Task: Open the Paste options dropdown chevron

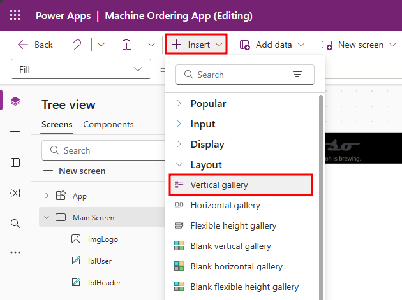Action: tap(151, 45)
